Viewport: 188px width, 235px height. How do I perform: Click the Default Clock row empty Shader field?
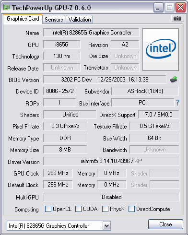(x=164, y=185)
